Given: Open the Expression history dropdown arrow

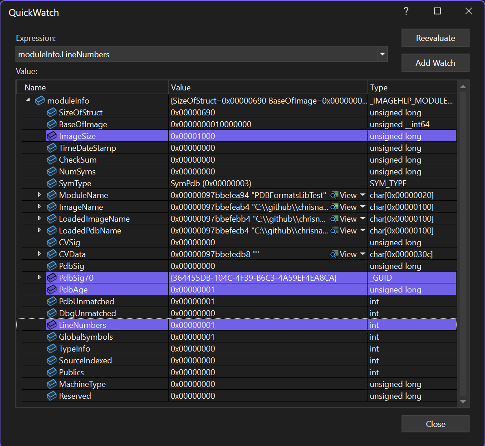Looking at the screenshot, I should point(382,54).
